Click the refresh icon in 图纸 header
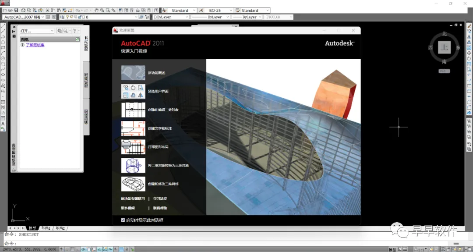Image resolution: width=473 pixels, height=252 pixels. (78, 39)
